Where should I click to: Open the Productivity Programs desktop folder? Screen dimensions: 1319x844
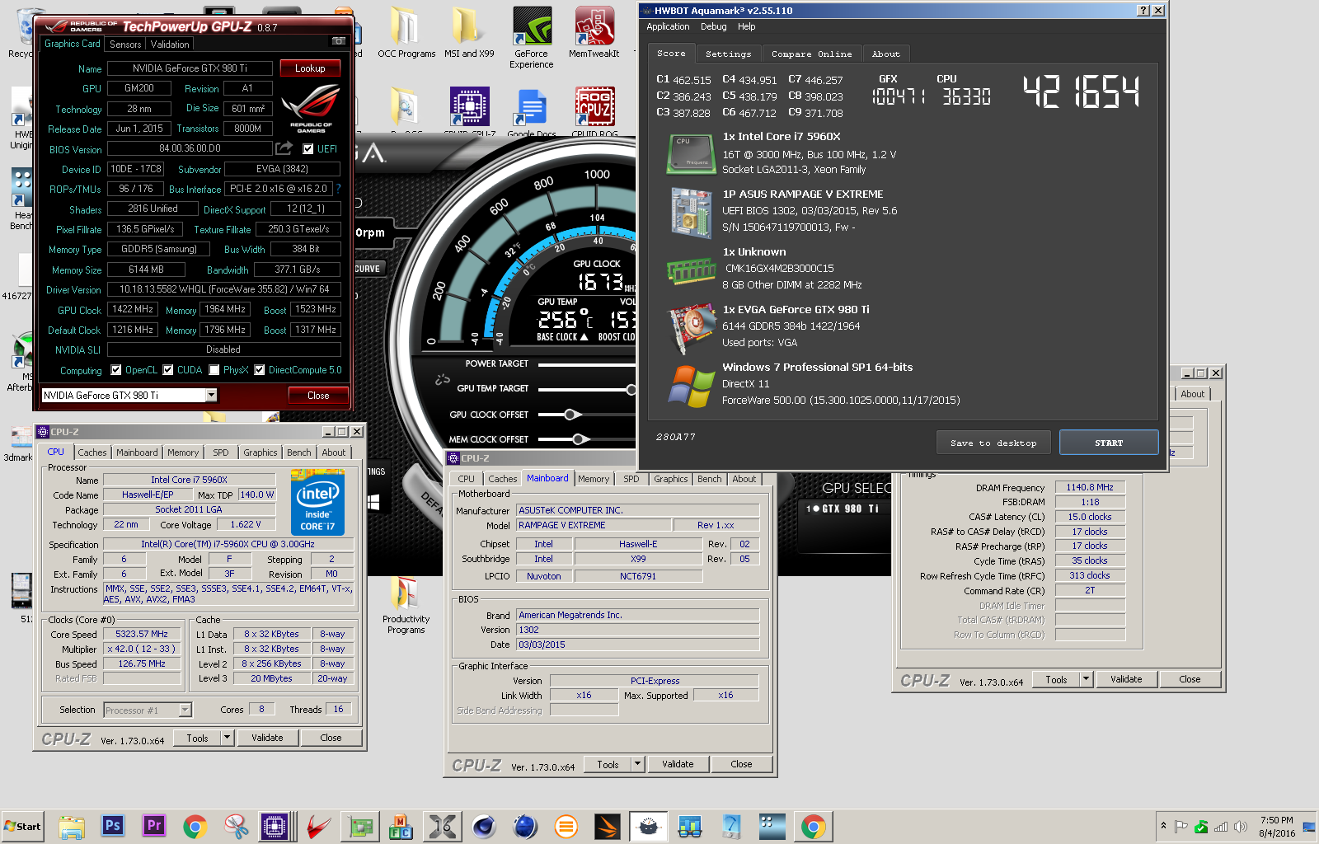(406, 606)
